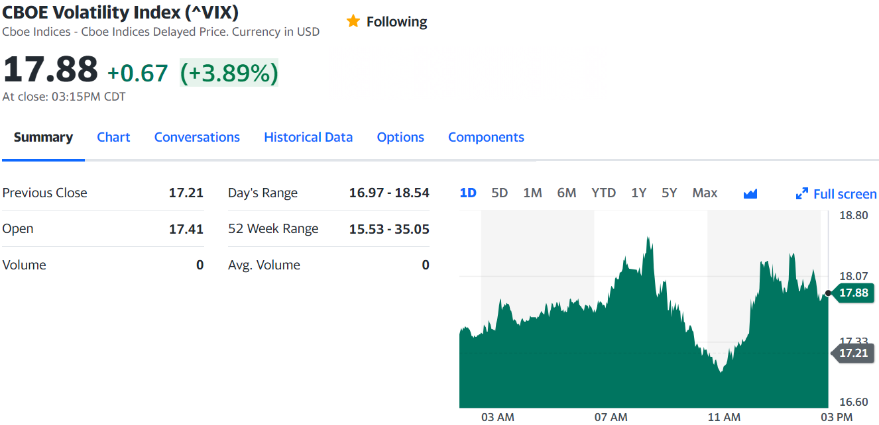Click the 17.88 current price chart marker
879x425 pixels.
[852, 293]
